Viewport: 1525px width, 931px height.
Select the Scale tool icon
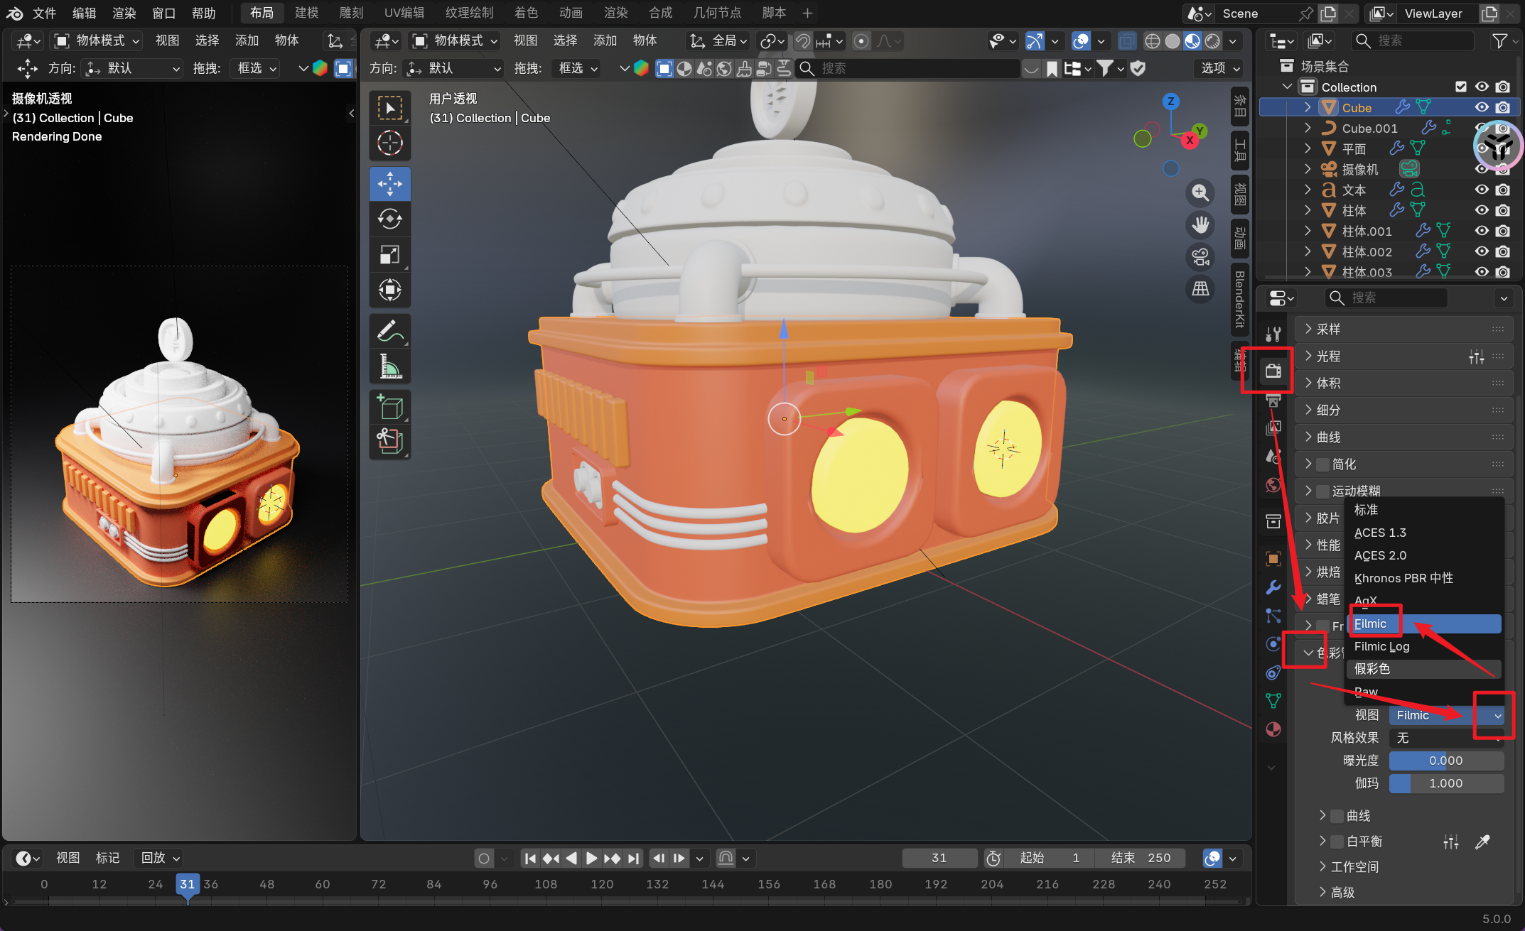389,254
